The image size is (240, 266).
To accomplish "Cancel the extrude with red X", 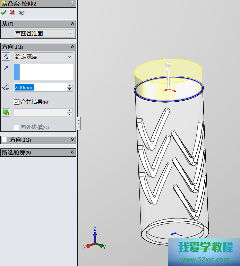I will click(12, 12).
